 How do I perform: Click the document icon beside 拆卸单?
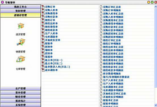pyautogui.click(x=43, y=47)
